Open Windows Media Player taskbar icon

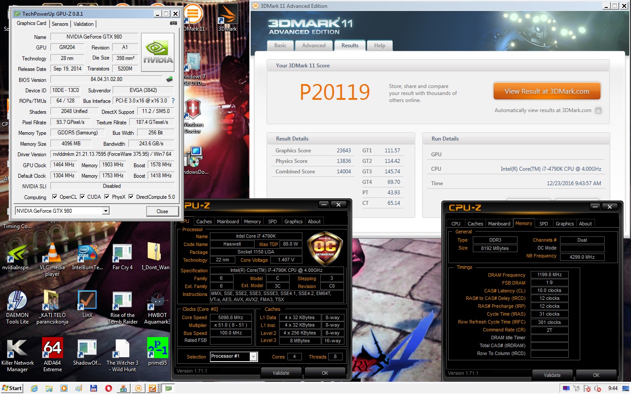pyautogui.click(x=64, y=388)
